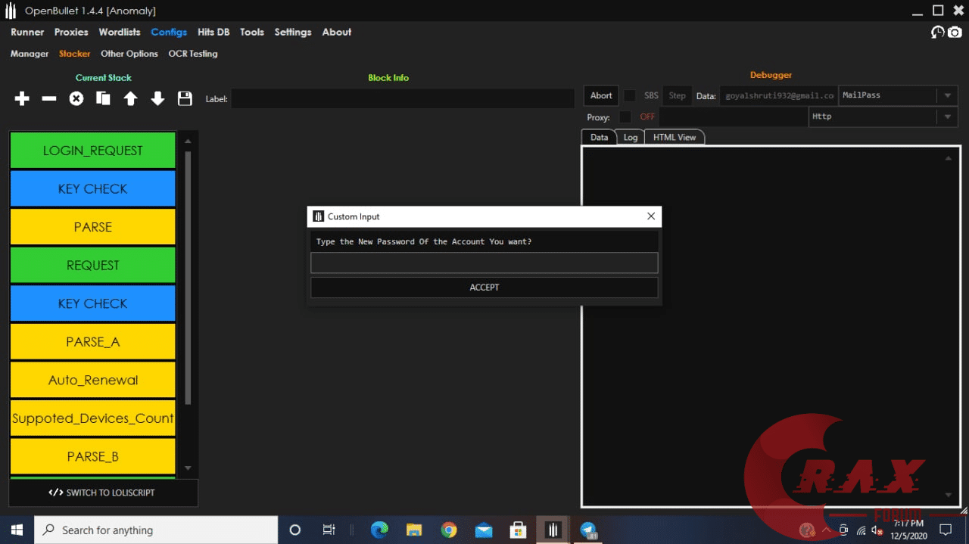Open the Tools menu
The height and width of the screenshot is (544, 969).
(252, 32)
